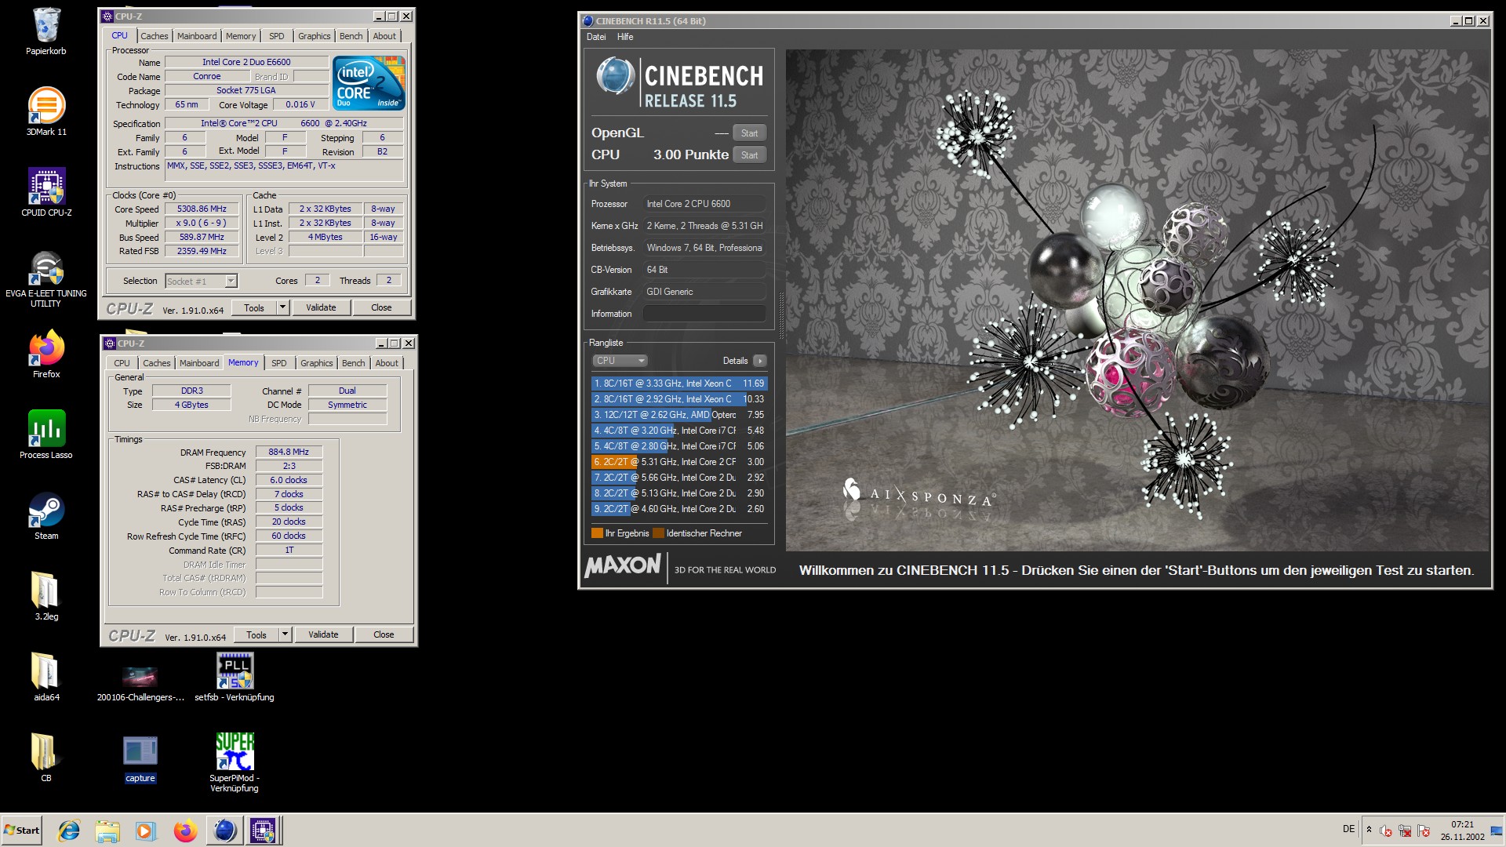The height and width of the screenshot is (847, 1506).
Task: Click Core Speed value 5308.86 MHz
Action: [x=202, y=209]
